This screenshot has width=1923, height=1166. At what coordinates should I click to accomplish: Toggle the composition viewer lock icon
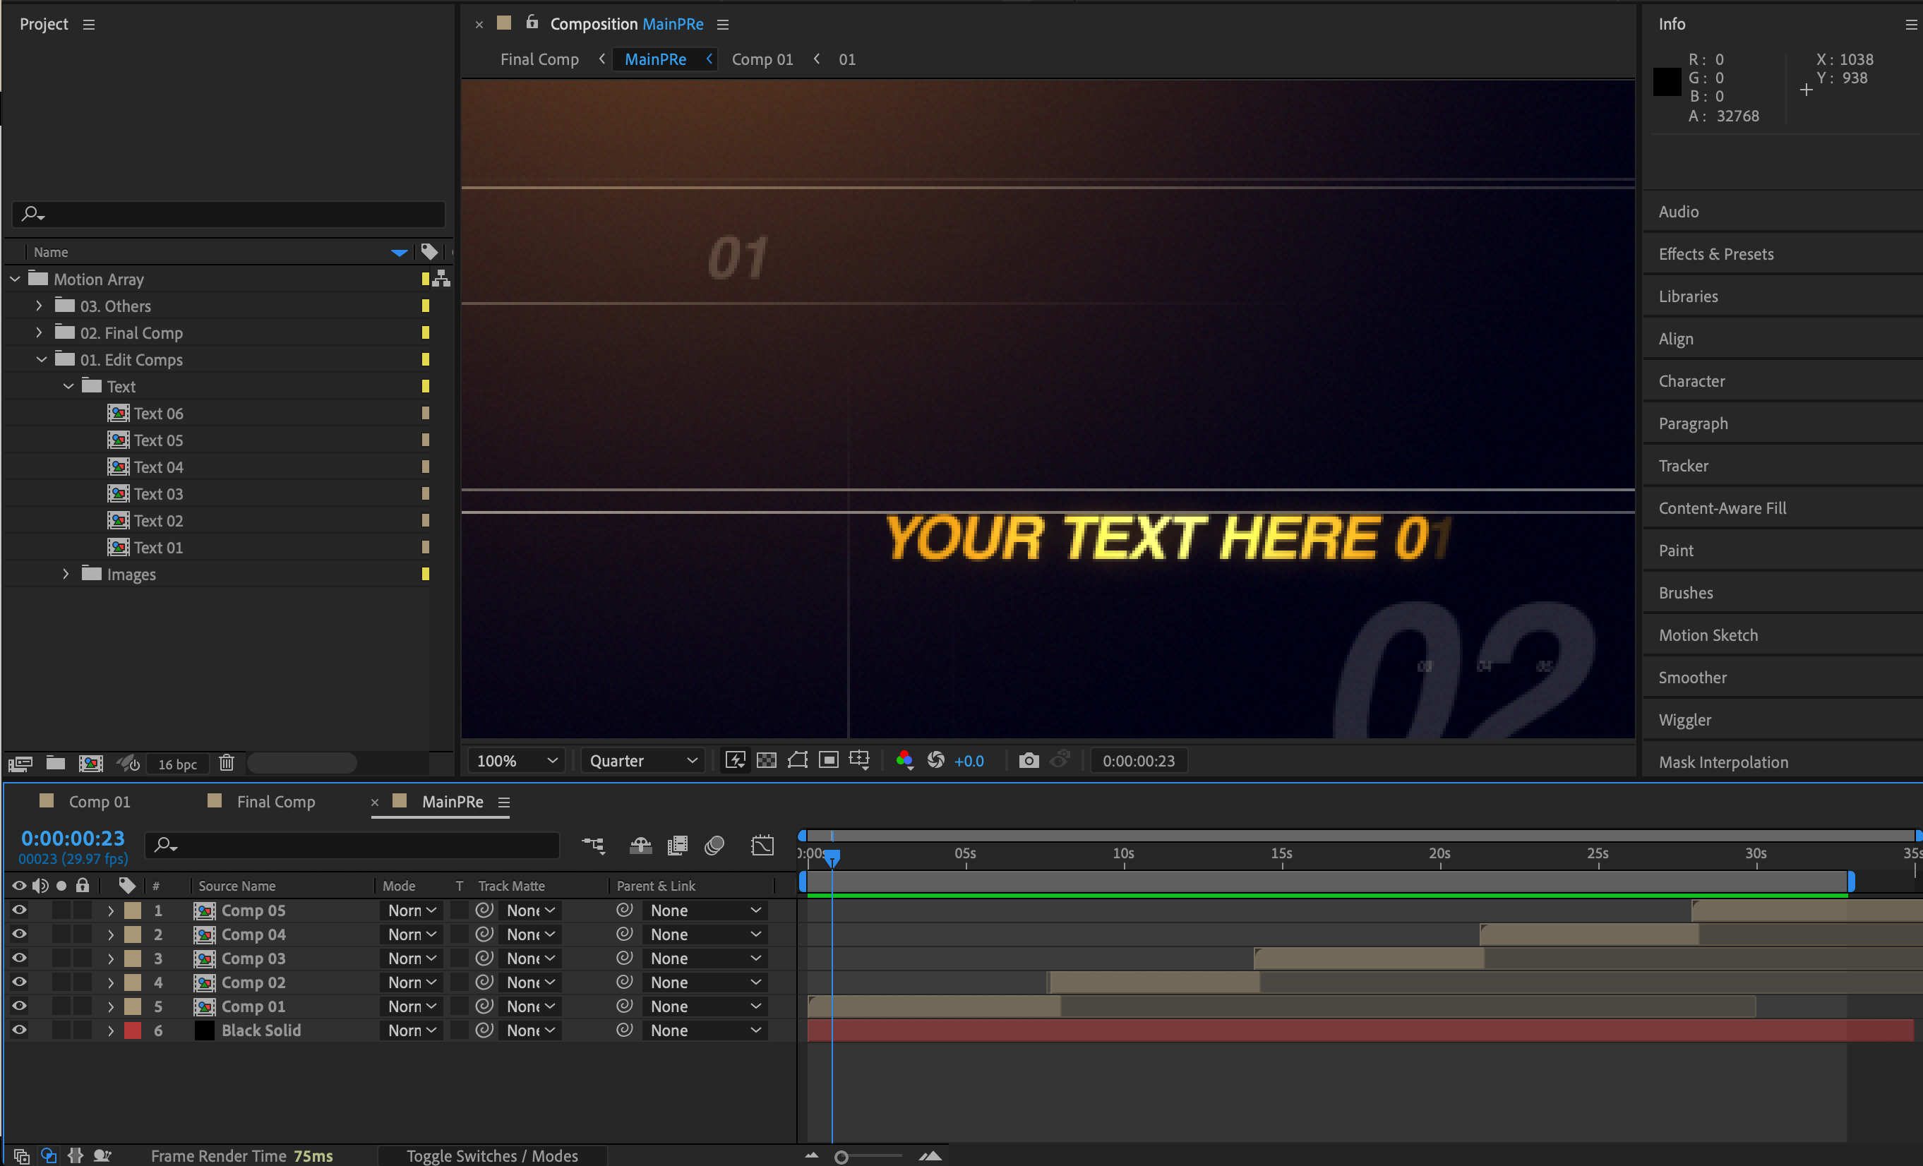click(x=532, y=22)
